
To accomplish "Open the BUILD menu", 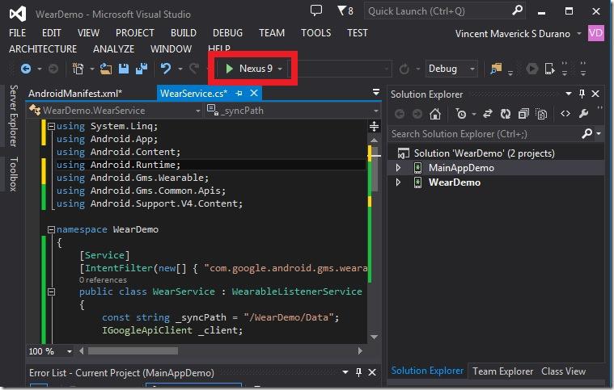I will (x=184, y=33).
